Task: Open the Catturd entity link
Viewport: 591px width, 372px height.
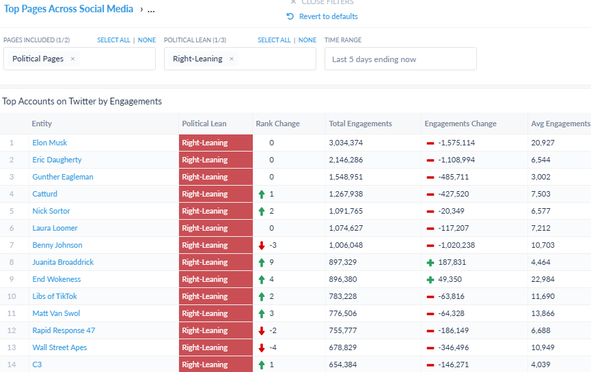Action: [45, 194]
